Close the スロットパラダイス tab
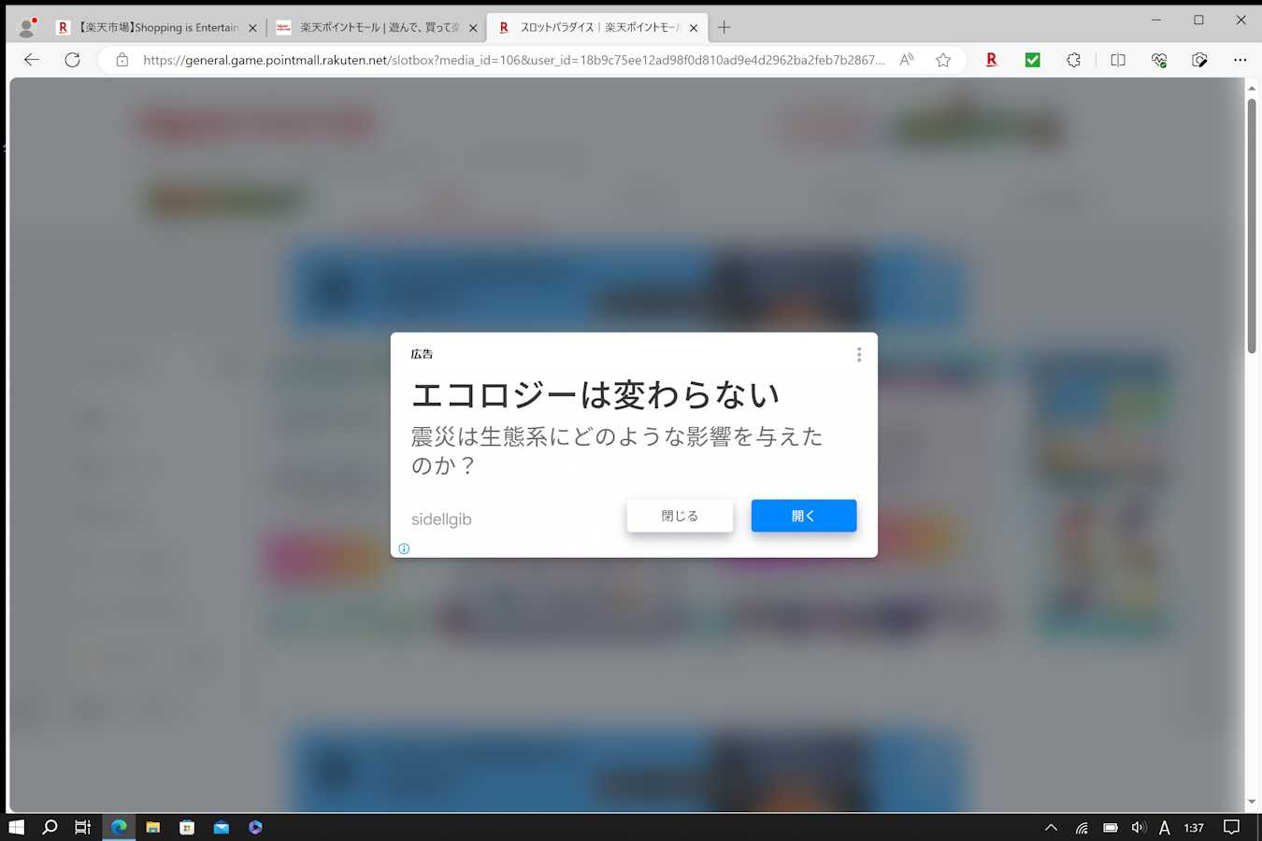The image size is (1262, 841). (694, 28)
